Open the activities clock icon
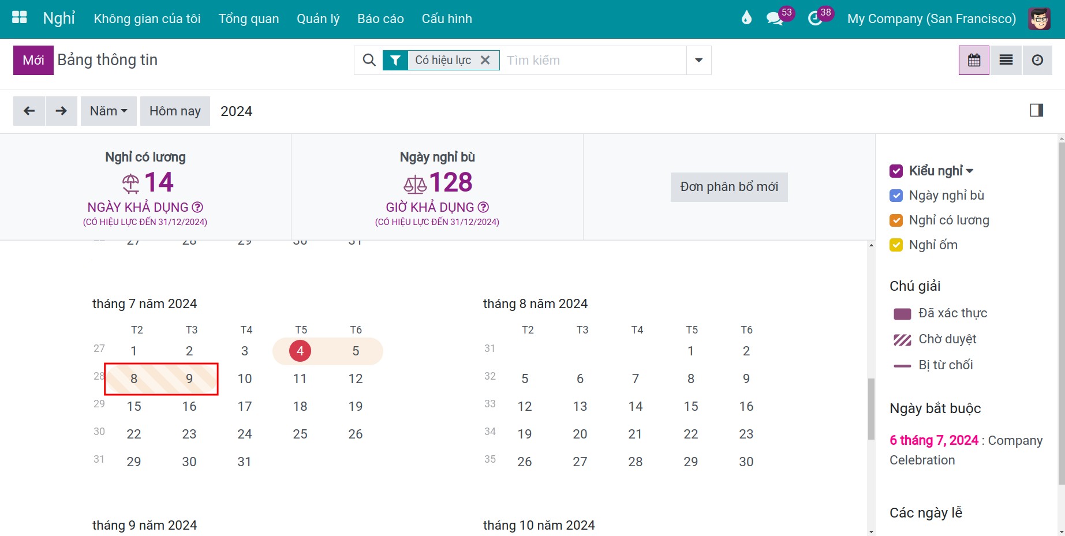 (x=814, y=18)
